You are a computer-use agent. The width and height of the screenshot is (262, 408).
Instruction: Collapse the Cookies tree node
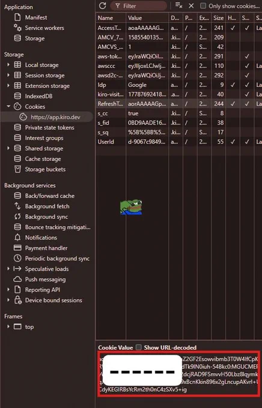coord(8,106)
